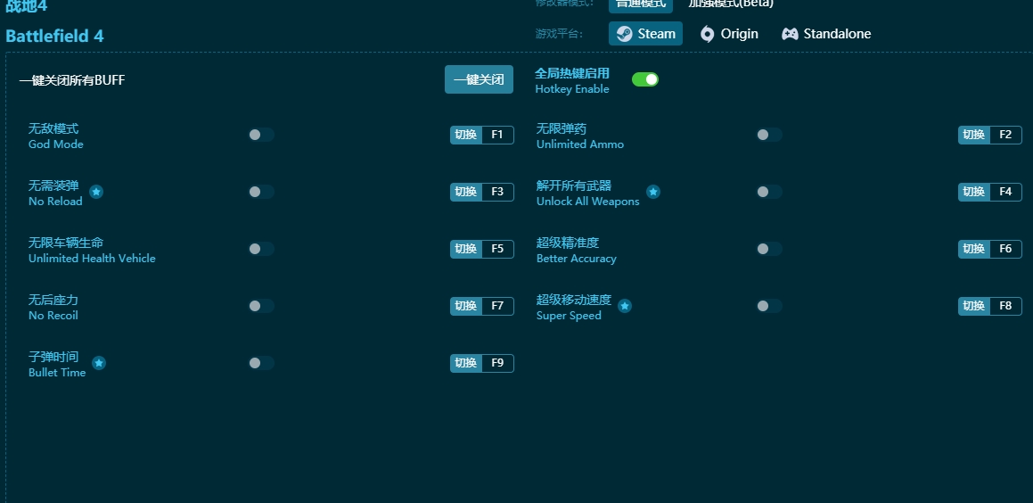Click 切换 button for F6 hotkey
The image size is (1033, 503).
coord(973,249)
